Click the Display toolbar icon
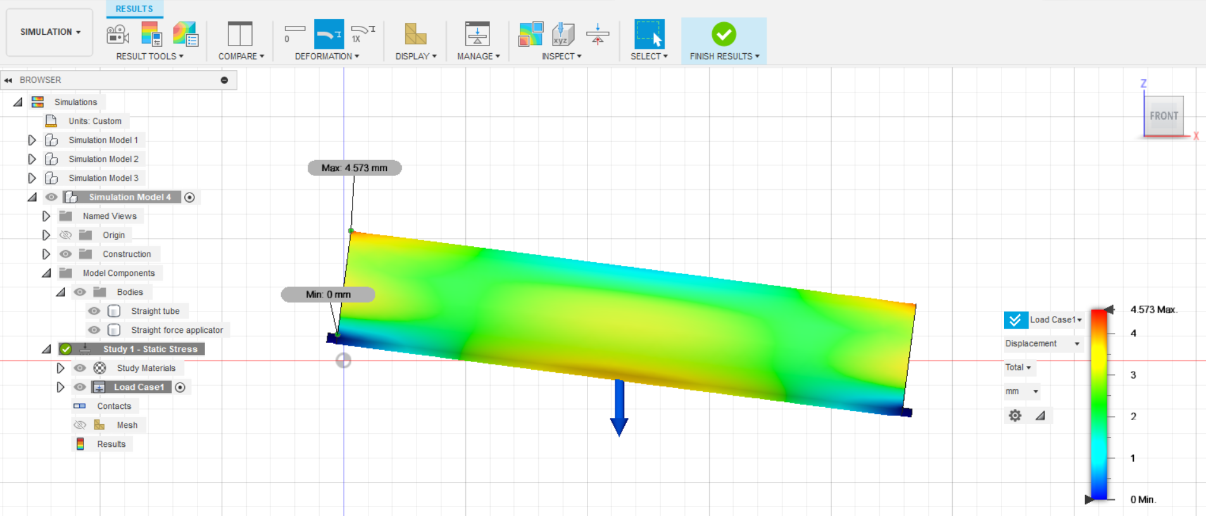Image resolution: width=1206 pixels, height=516 pixels. pos(415,34)
